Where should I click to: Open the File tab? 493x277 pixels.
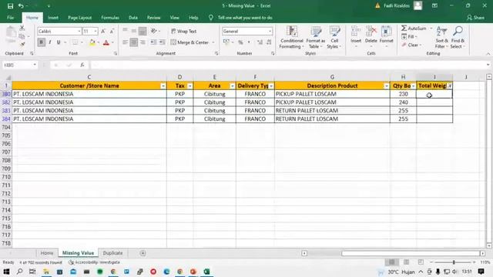[10, 18]
